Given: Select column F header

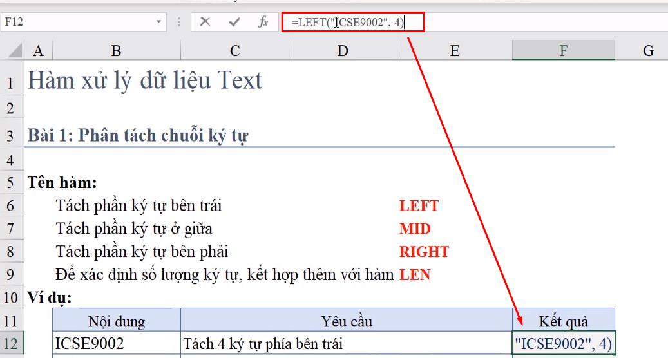Looking at the screenshot, I should tap(564, 51).
